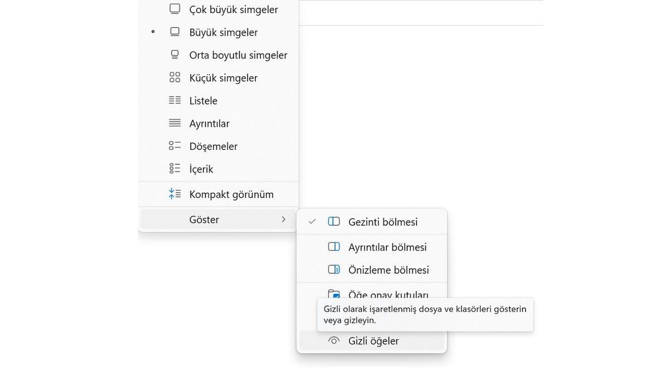This screenshot has height=376, width=669.
Task: Select the Küçük simgeler grid icon
Action: coord(174,77)
